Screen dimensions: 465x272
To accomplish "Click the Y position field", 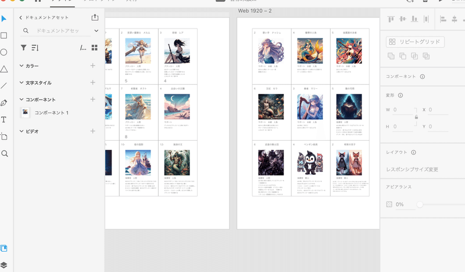I will click(438, 127).
